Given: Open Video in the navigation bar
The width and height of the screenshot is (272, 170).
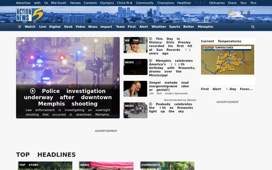Looking at the screenshot, I should (80, 27).
